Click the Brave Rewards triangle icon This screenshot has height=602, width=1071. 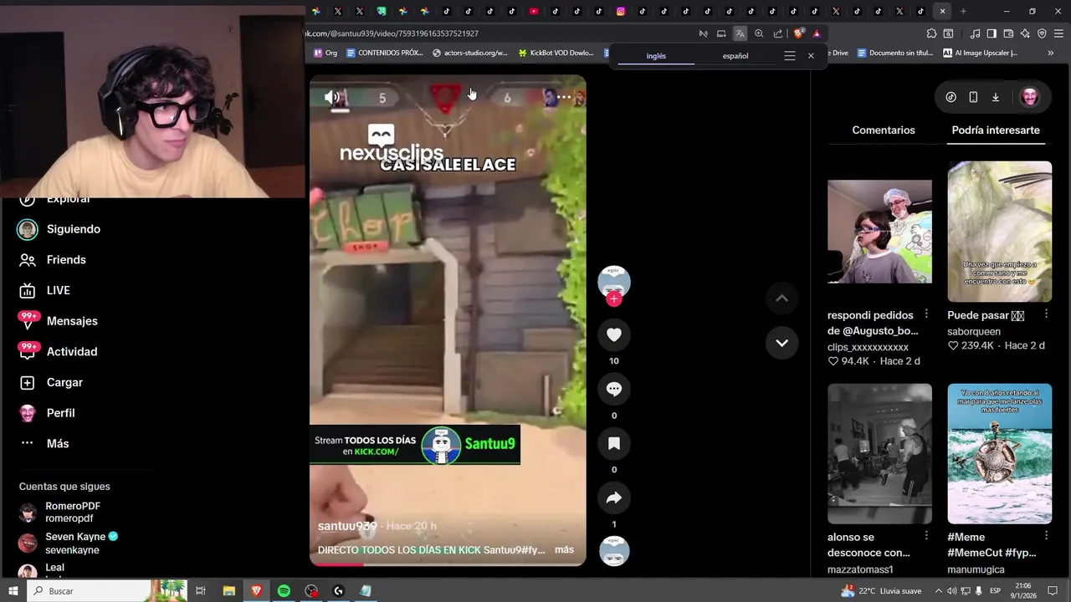tap(817, 33)
